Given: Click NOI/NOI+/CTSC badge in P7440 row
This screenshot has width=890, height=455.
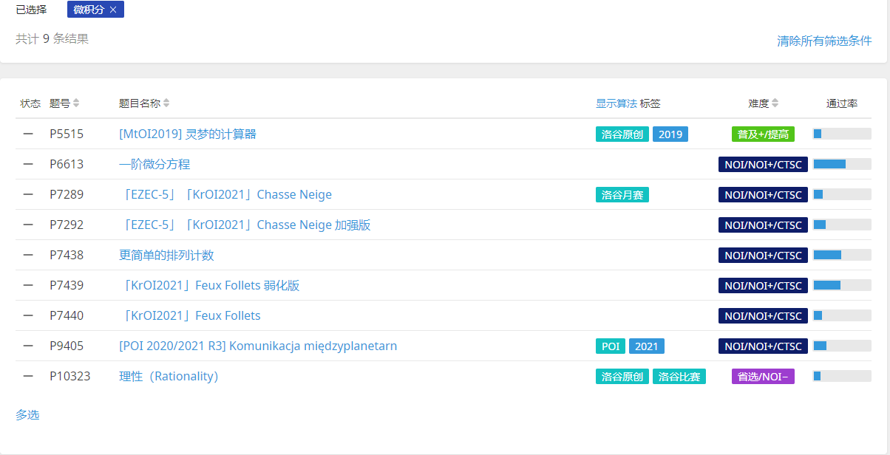Looking at the screenshot, I should click(x=763, y=316).
